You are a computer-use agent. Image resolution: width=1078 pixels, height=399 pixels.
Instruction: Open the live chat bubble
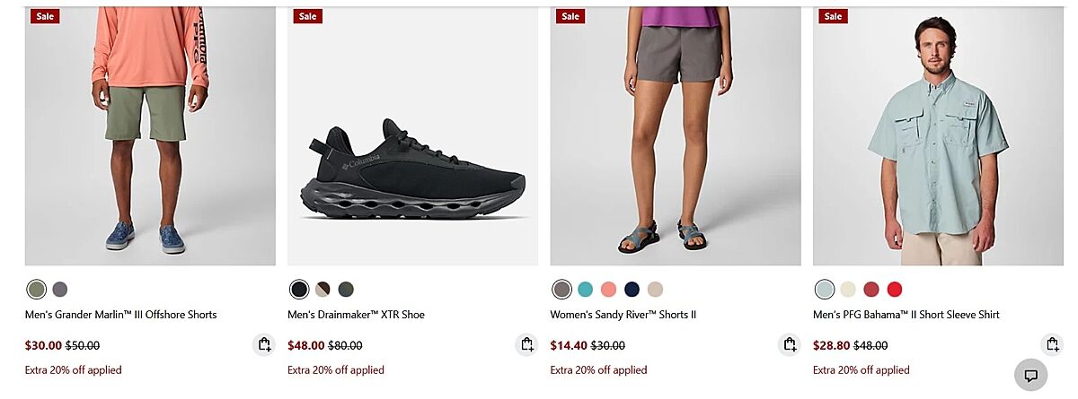point(1030,375)
